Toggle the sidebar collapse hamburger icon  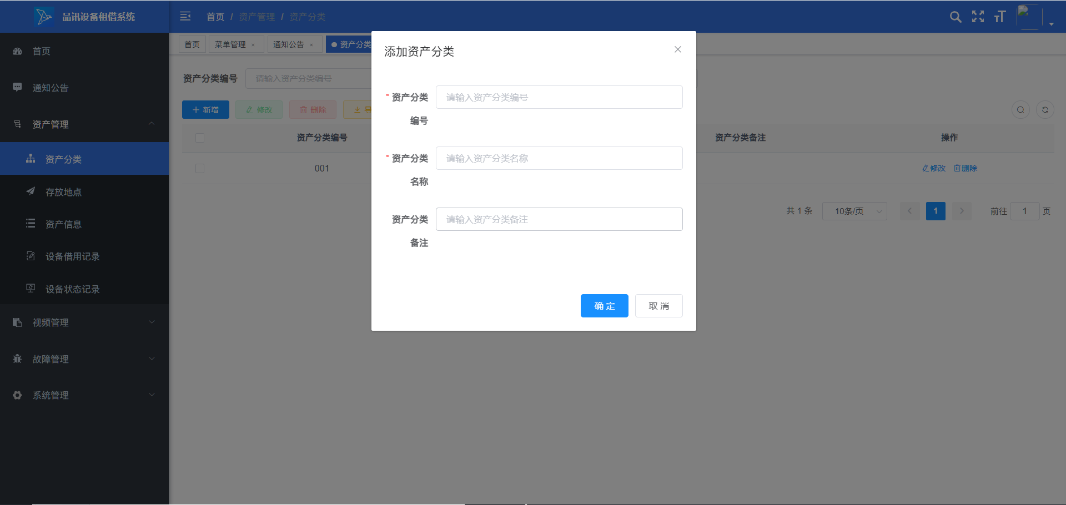pyautogui.click(x=185, y=17)
